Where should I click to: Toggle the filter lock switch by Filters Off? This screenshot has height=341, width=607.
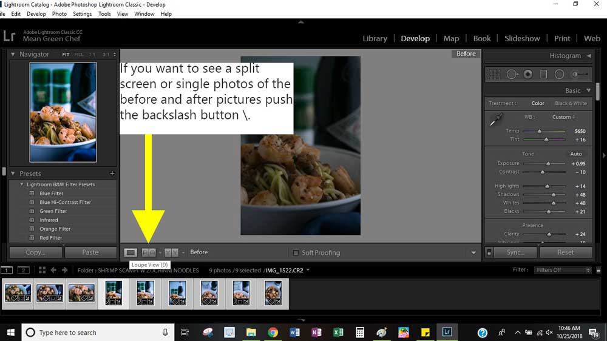point(599,270)
